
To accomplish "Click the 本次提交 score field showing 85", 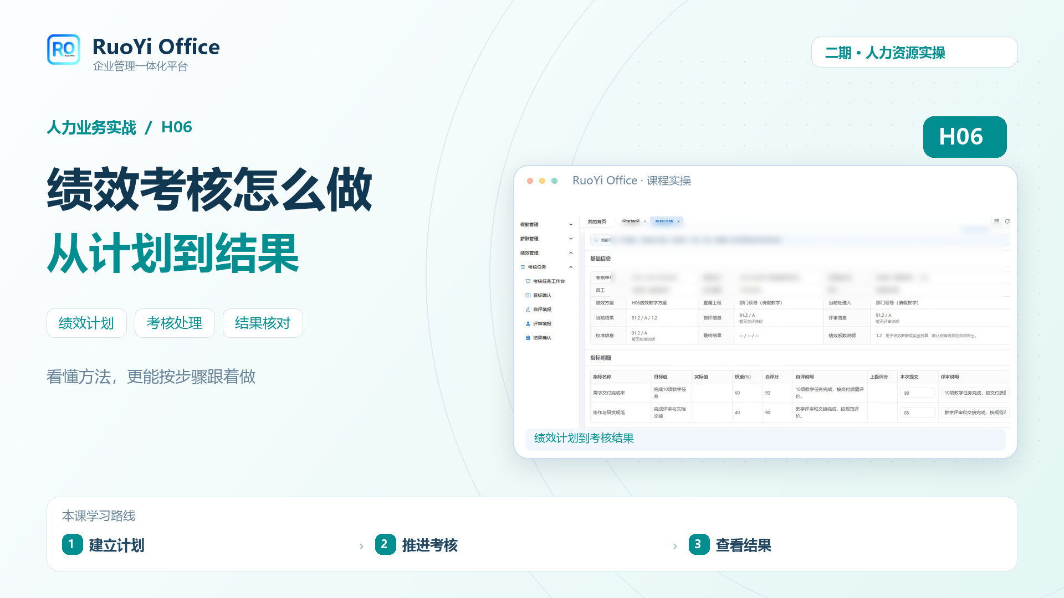I will point(917,413).
